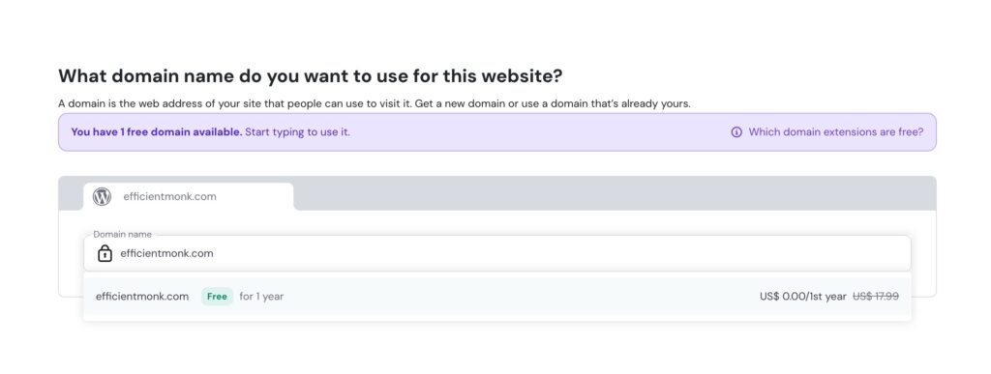991x374 pixels.
Task: Click the green Free badge in the suggestion
Action: point(217,297)
